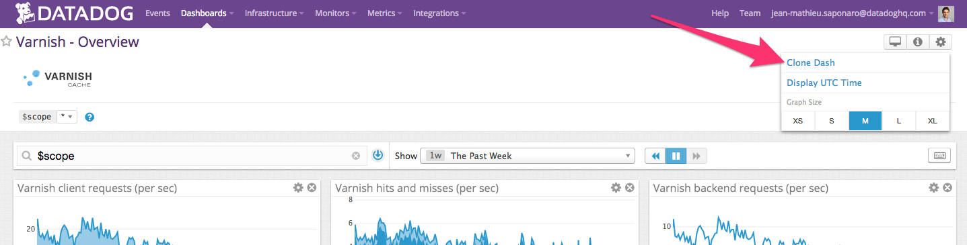
Task: Open the user account email dropdown
Action: point(853,13)
